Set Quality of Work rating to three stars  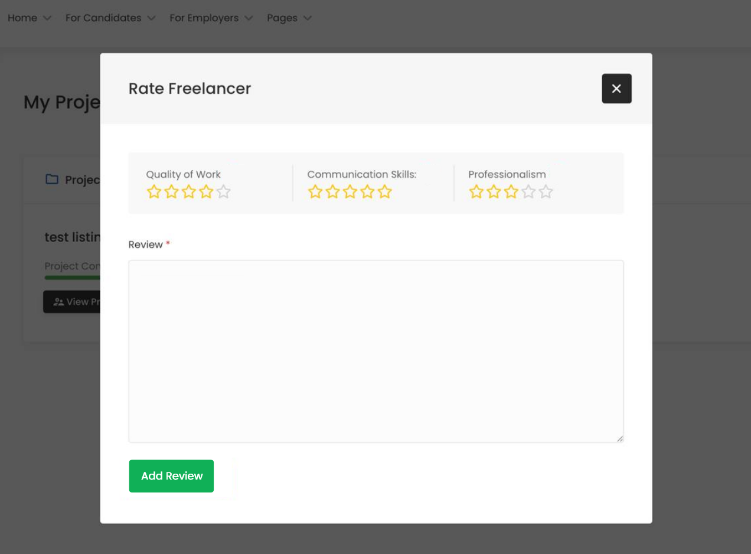(188, 192)
